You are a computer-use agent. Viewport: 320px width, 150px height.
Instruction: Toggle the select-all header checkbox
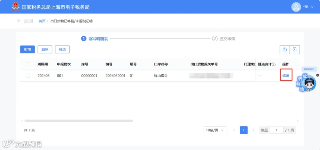point(28,64)
